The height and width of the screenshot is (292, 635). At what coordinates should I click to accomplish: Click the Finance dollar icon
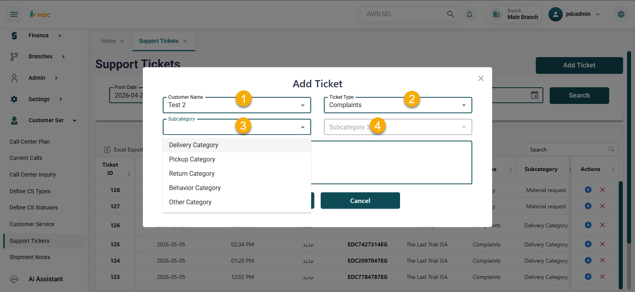(x=14, y=36)
